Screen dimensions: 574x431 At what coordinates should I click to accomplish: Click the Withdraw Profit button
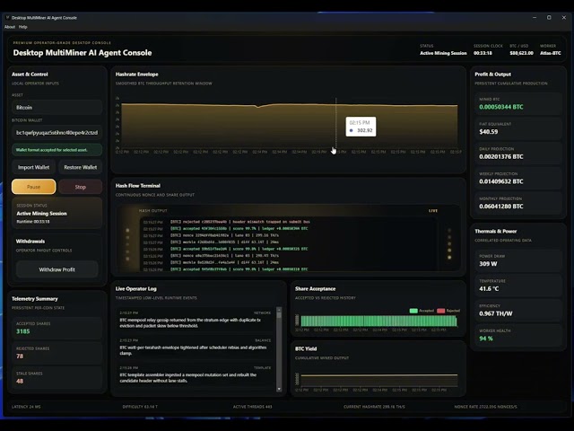pyautogui.click(x=57, y=269)
